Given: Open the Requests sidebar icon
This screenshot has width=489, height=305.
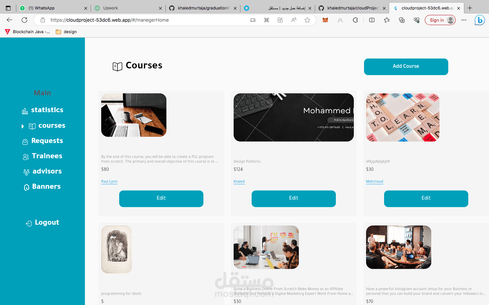Looking at the screenshot, I should click(25, 142).
